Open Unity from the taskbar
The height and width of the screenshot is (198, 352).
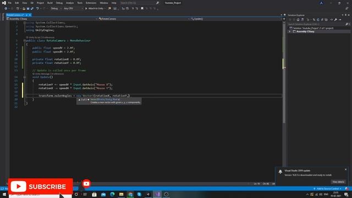point(148,194)
